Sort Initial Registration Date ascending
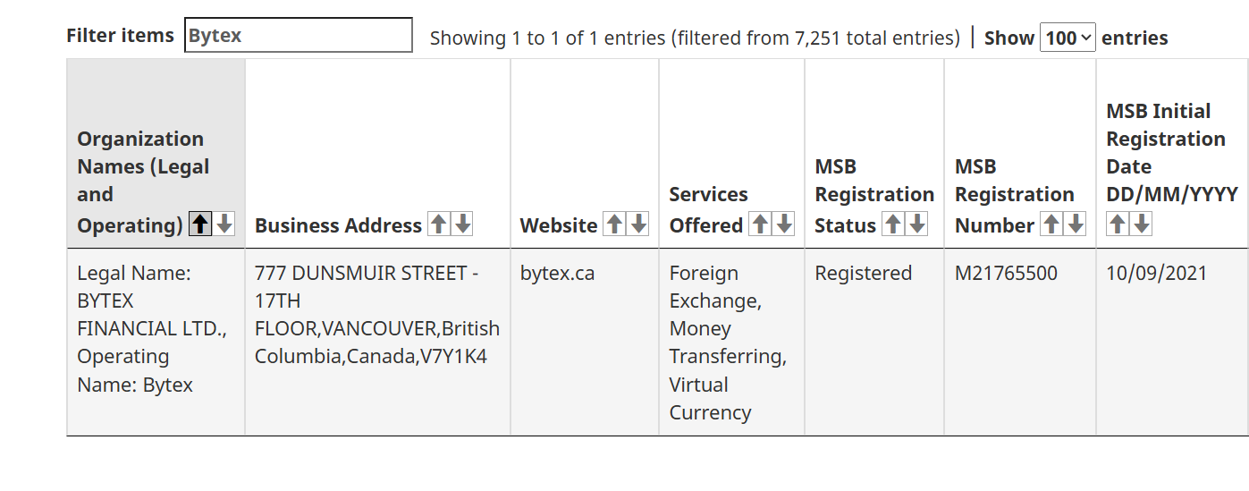Image resolution: width=1249 pixels, height=491 pixels. point(1118,224)
